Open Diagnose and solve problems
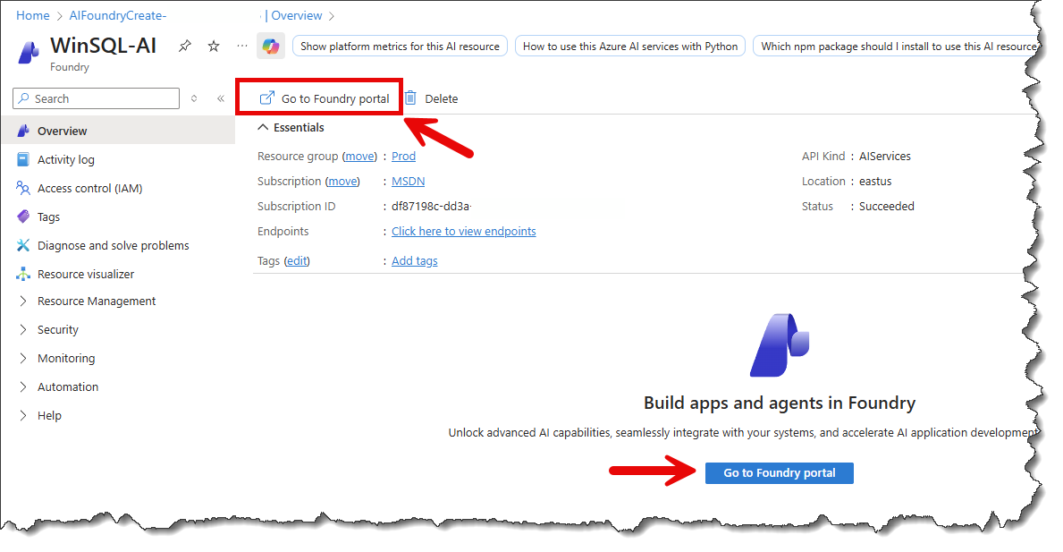The image size is (1063, 552). pyautogui.click(x=113, y=245)
